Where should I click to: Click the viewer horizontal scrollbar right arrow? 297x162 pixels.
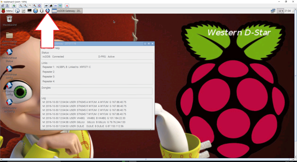point(293,159)
